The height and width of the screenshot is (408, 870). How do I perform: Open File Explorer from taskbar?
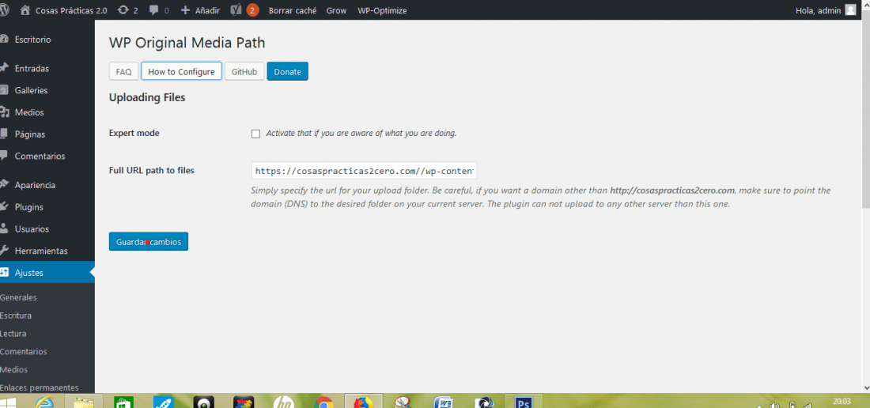(x=85, y=402)
